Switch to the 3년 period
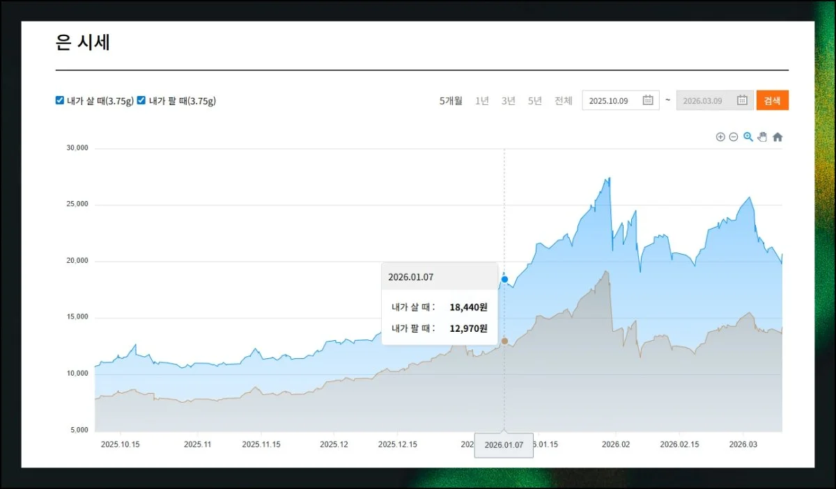 [x=509, y=101]
